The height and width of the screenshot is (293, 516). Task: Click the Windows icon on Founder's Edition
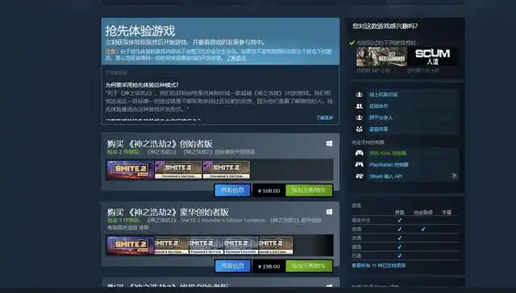329,143
